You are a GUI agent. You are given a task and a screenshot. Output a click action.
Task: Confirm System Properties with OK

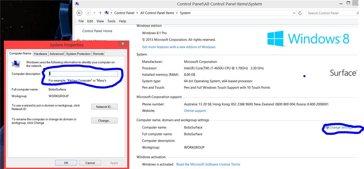click(x=66, y=163)
